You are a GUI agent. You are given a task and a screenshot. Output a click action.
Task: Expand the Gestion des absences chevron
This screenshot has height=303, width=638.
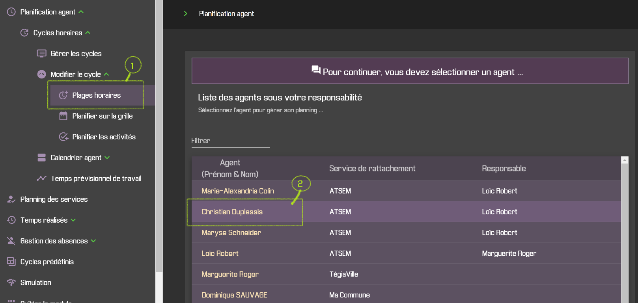[93, 241]
